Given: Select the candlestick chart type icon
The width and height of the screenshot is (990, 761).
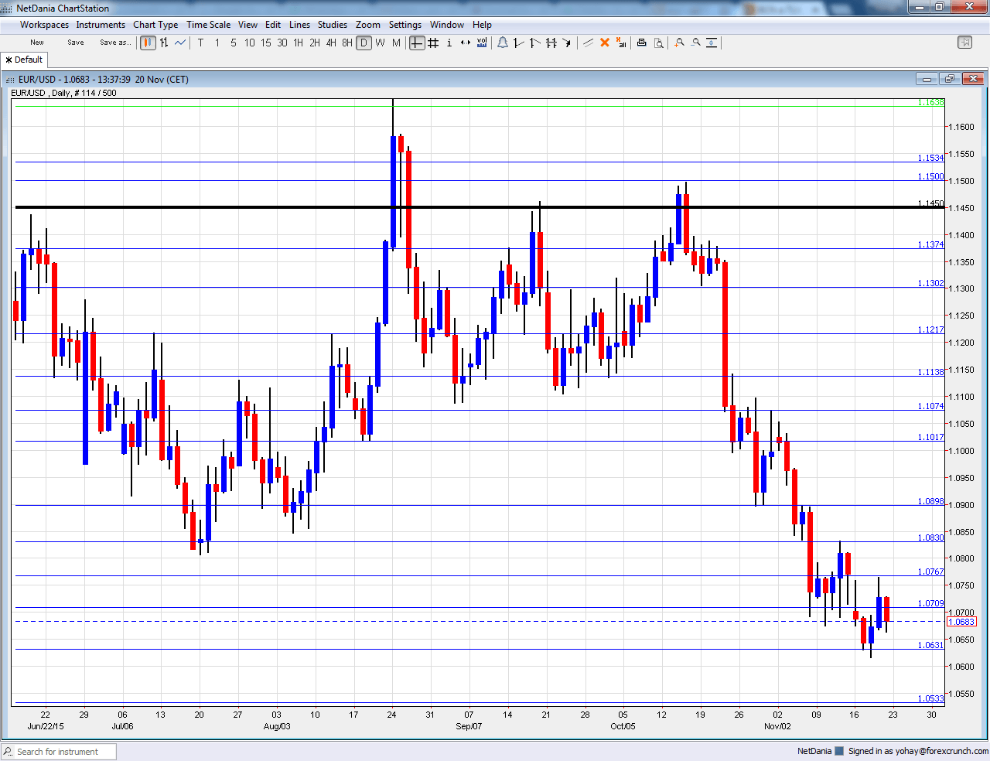Looking at the screenshot, I should [x=147, y=43].
